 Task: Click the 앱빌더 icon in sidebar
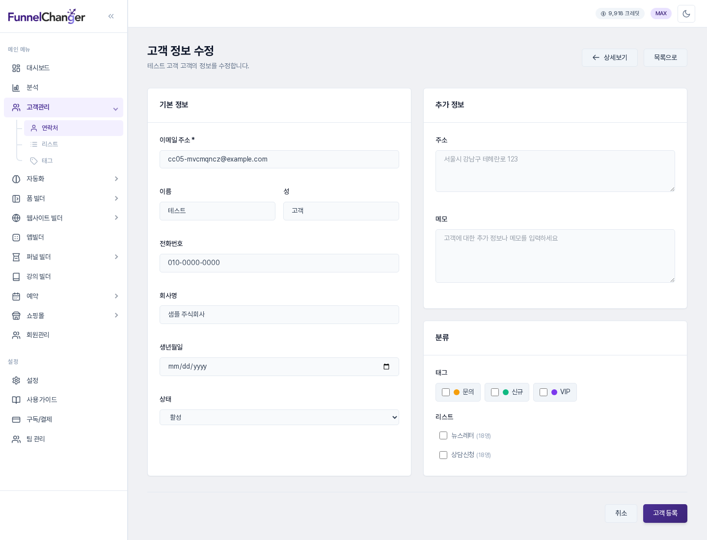coord(16,238)
